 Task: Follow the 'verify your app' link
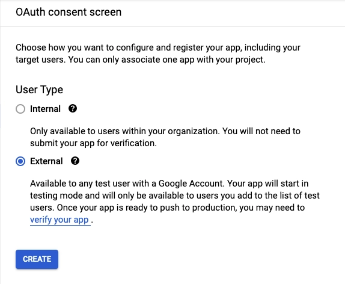[x=60, y=220]
